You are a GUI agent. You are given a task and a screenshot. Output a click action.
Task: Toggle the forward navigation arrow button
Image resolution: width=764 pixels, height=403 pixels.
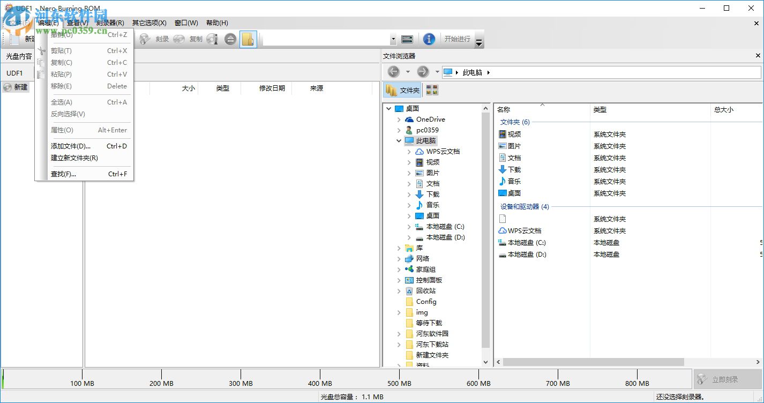click(x=422, y=71)
